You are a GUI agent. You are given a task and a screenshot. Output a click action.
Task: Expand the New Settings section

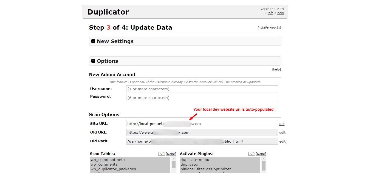185,41
